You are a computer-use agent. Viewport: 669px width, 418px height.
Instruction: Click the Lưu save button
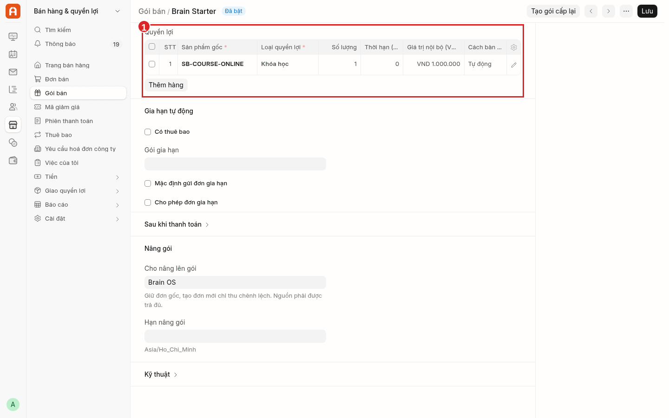tap(647, 11)
